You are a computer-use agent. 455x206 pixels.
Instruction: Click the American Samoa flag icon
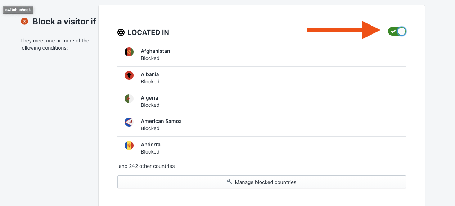pyautogui.click(x=129, y=122)
